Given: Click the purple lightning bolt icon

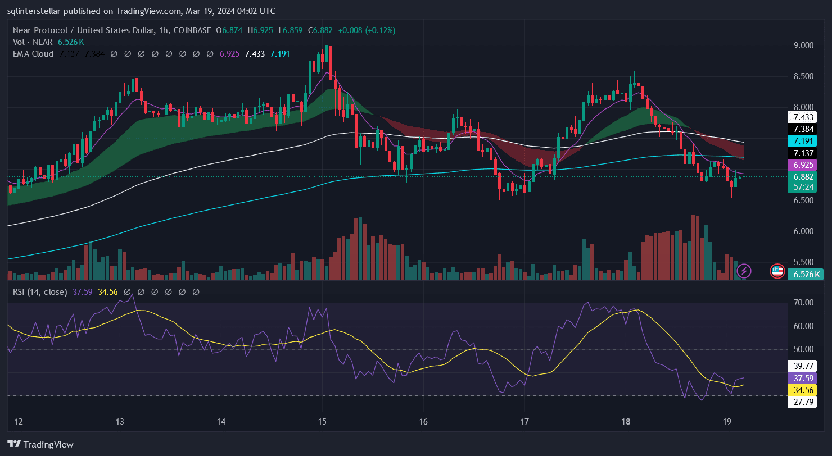Looking at the screenshot, I should (x=744, y=271).
